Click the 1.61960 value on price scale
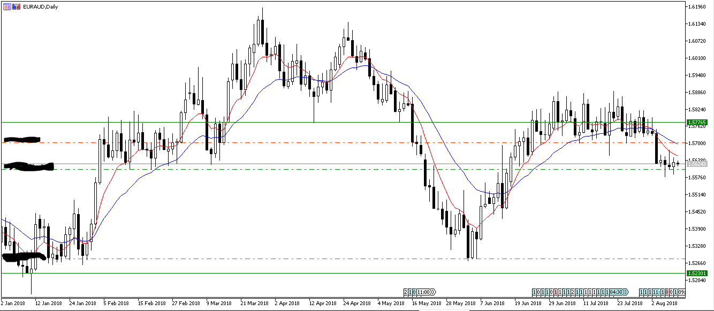 coord(696,7)
